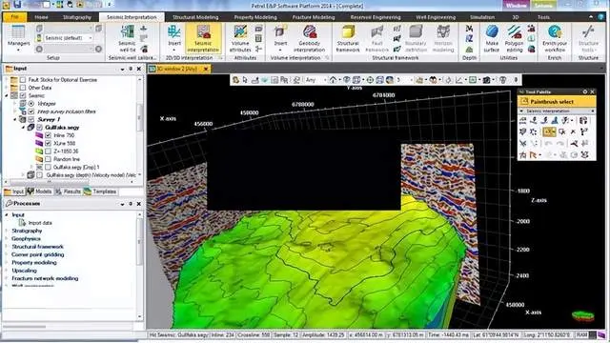Switch to the Models pane tab
This screenshot has width=610, height=343.
point(39,192)
